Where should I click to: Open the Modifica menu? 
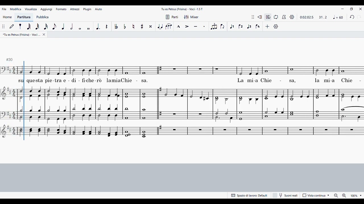pyautogui.click(x=16, y=9)
